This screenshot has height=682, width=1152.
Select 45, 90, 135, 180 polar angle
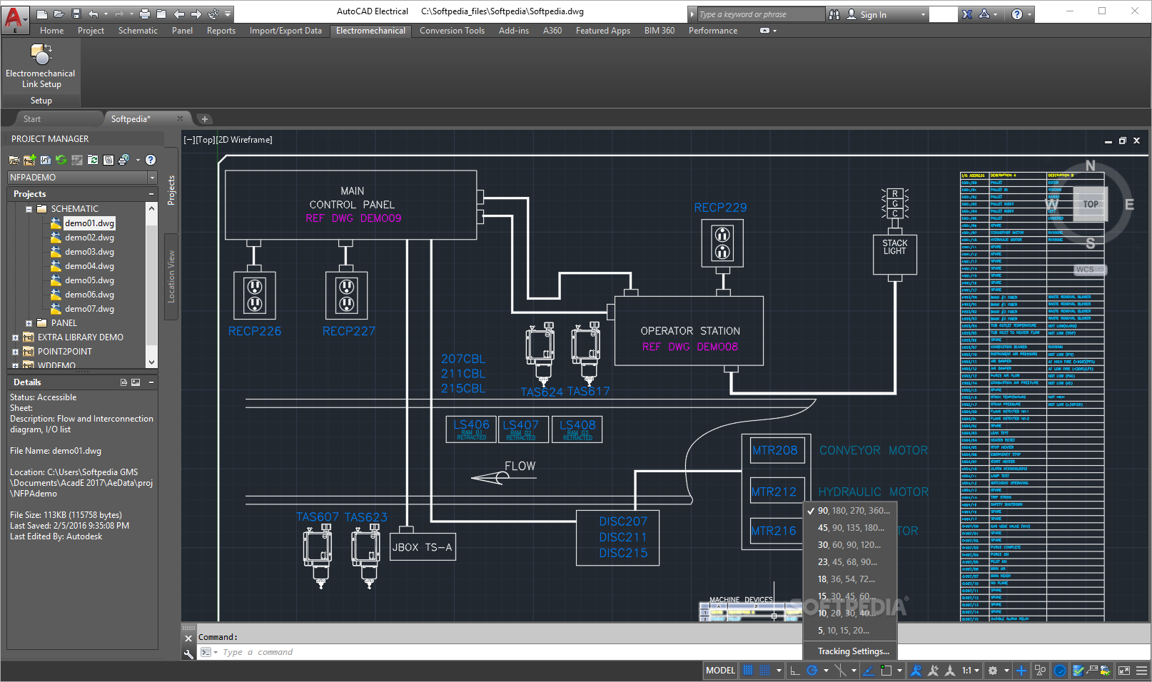850,528
